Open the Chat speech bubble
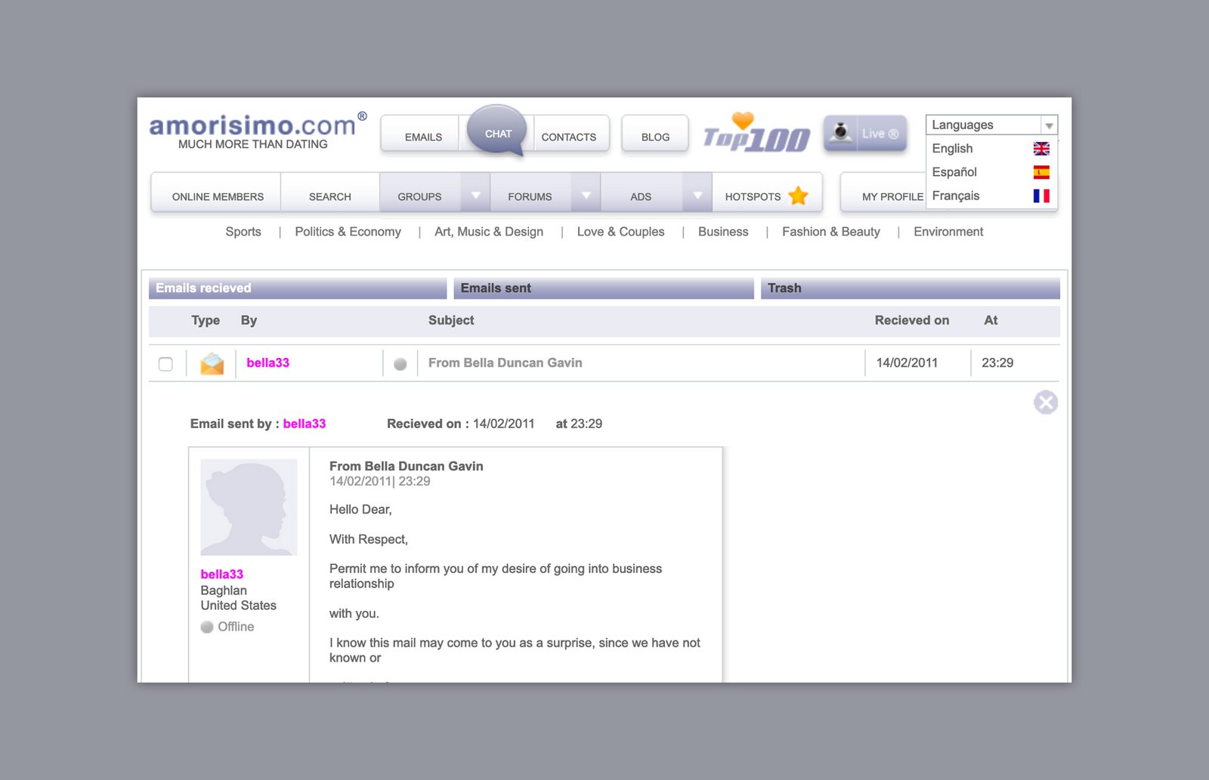Viewport: 1209px width, 780px height. (x=497, y=133)
